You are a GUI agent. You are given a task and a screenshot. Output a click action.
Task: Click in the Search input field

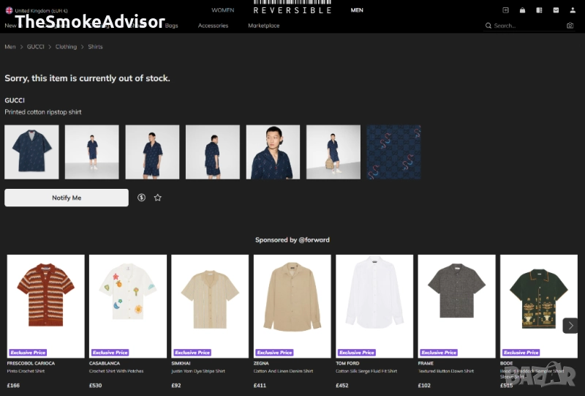[526, 26]
